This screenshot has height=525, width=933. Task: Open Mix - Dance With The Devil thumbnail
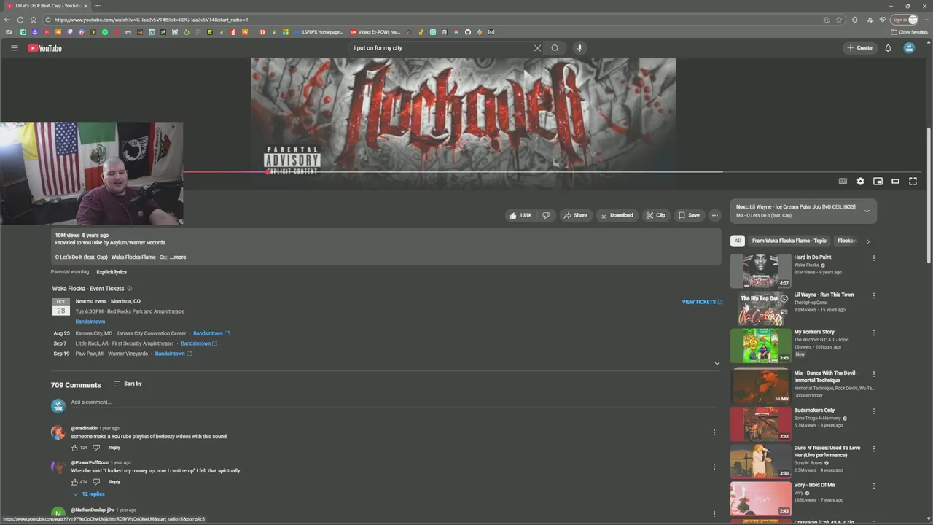[761, 385]
